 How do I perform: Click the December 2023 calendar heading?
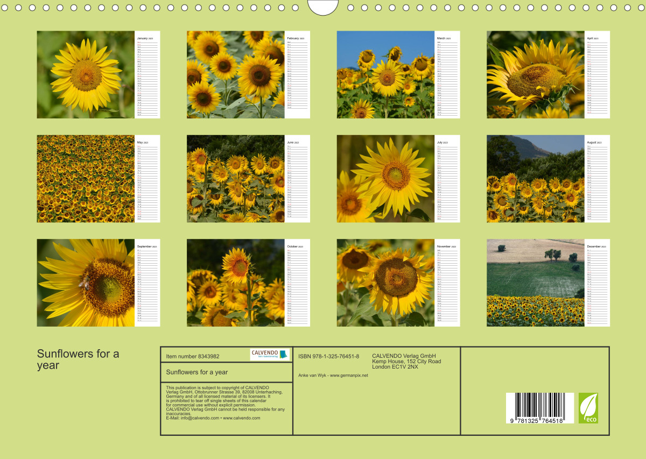coord(596,247)
